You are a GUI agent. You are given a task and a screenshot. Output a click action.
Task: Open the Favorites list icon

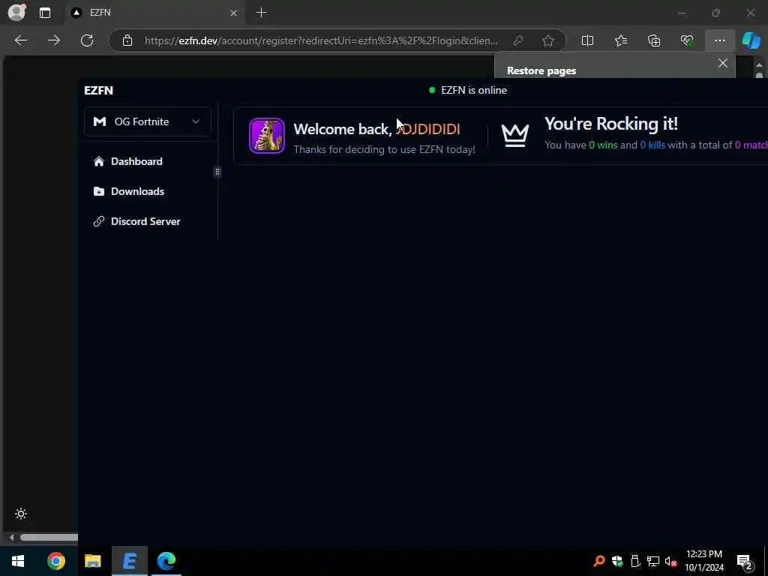(x=621, y=40)
